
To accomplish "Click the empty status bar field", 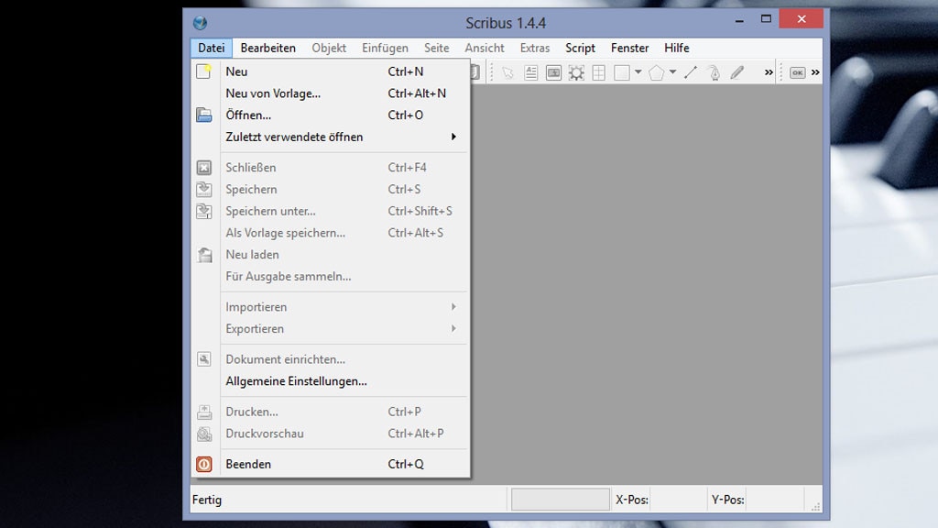I will [x=560, y=500].
